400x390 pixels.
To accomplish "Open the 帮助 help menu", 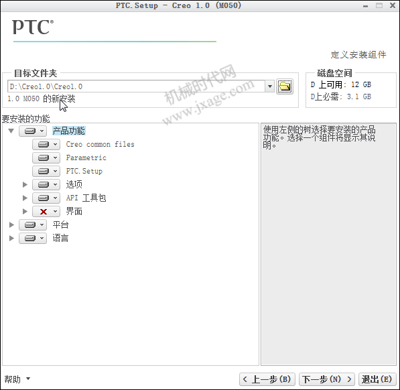I will [x=17, y=379].
